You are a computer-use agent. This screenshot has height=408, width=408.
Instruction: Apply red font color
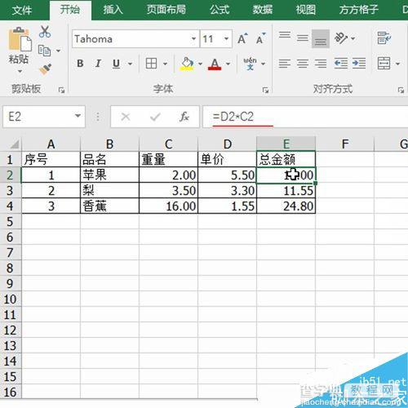click(x=215, y=64)
